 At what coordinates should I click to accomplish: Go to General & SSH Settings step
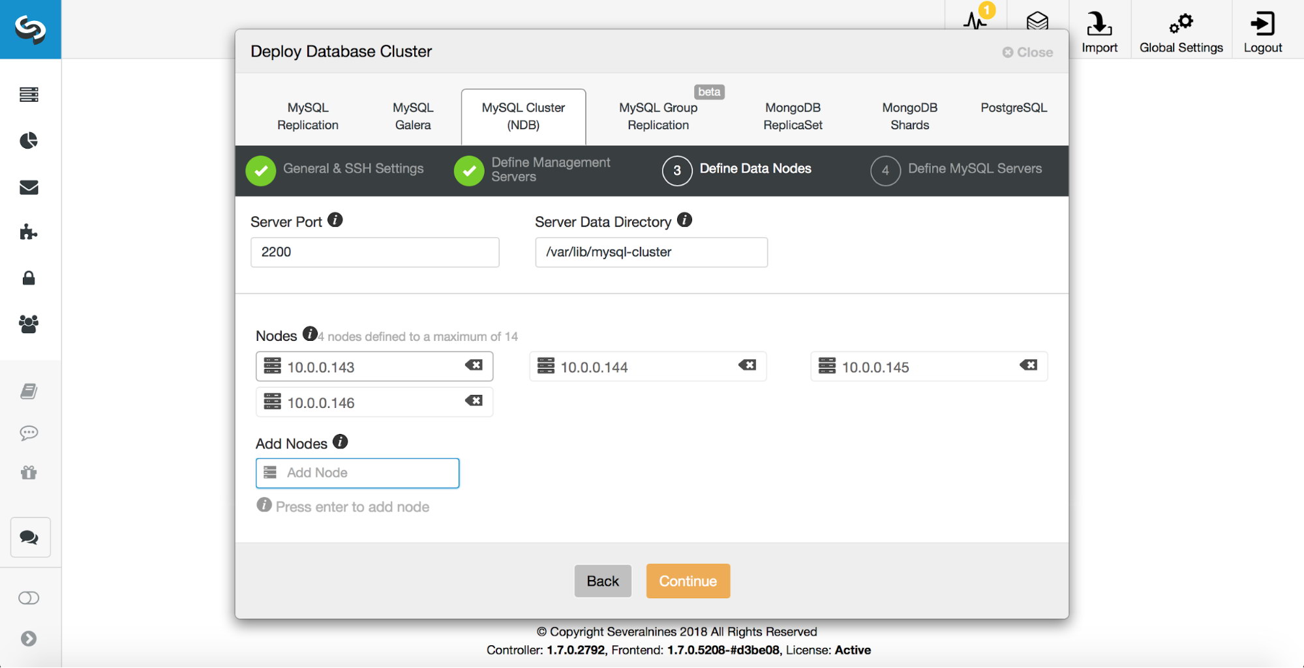(335, 170)
